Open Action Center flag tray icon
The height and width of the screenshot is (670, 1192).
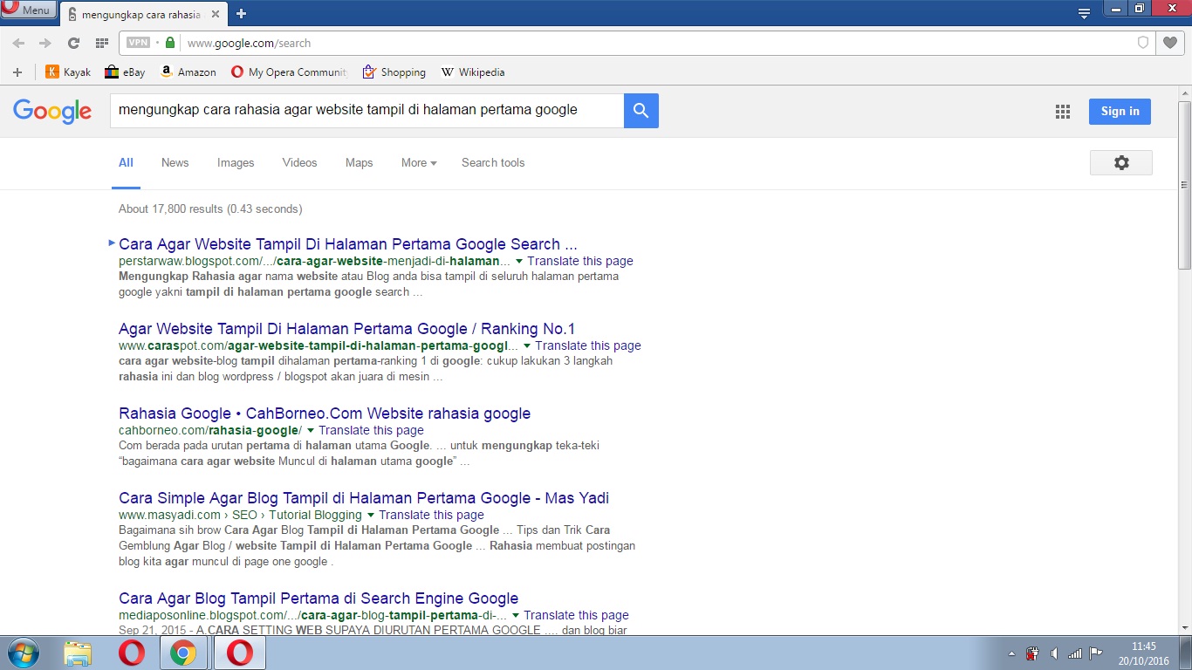click(x=1097, y=653)
